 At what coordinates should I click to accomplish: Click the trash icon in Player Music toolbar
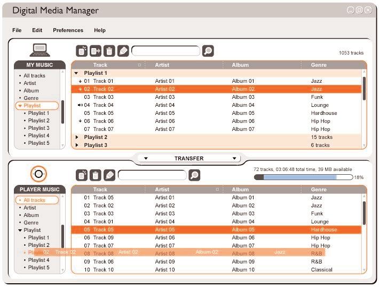(x=96, y=175)
